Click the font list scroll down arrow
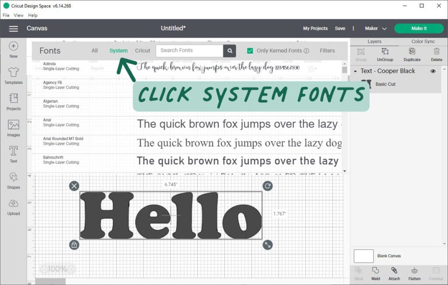This screenshot has width=448, height=285. [345, 171]
